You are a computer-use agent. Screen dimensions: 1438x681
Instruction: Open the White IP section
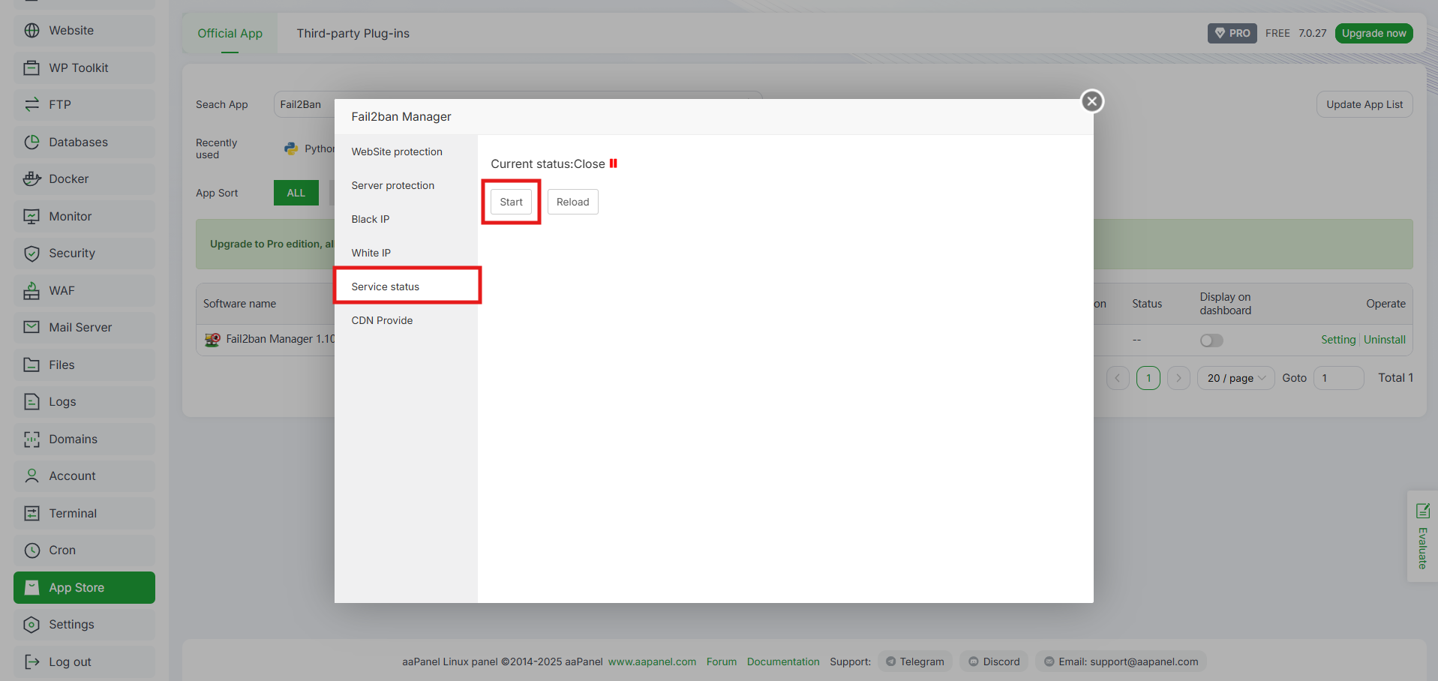[x=406, y=253]
